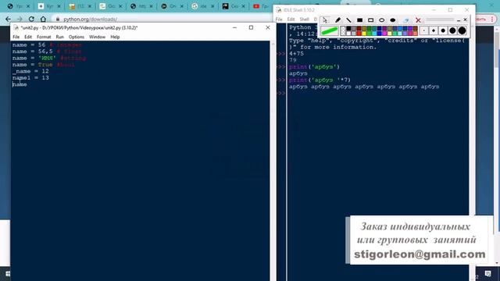Screen dimensions: 500x281
Task: Pick the orange swatch in bottom row
Action: click(x=416, y=33)
